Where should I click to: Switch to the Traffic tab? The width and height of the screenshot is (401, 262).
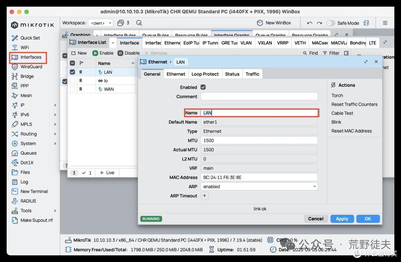(x=252, y=74)
